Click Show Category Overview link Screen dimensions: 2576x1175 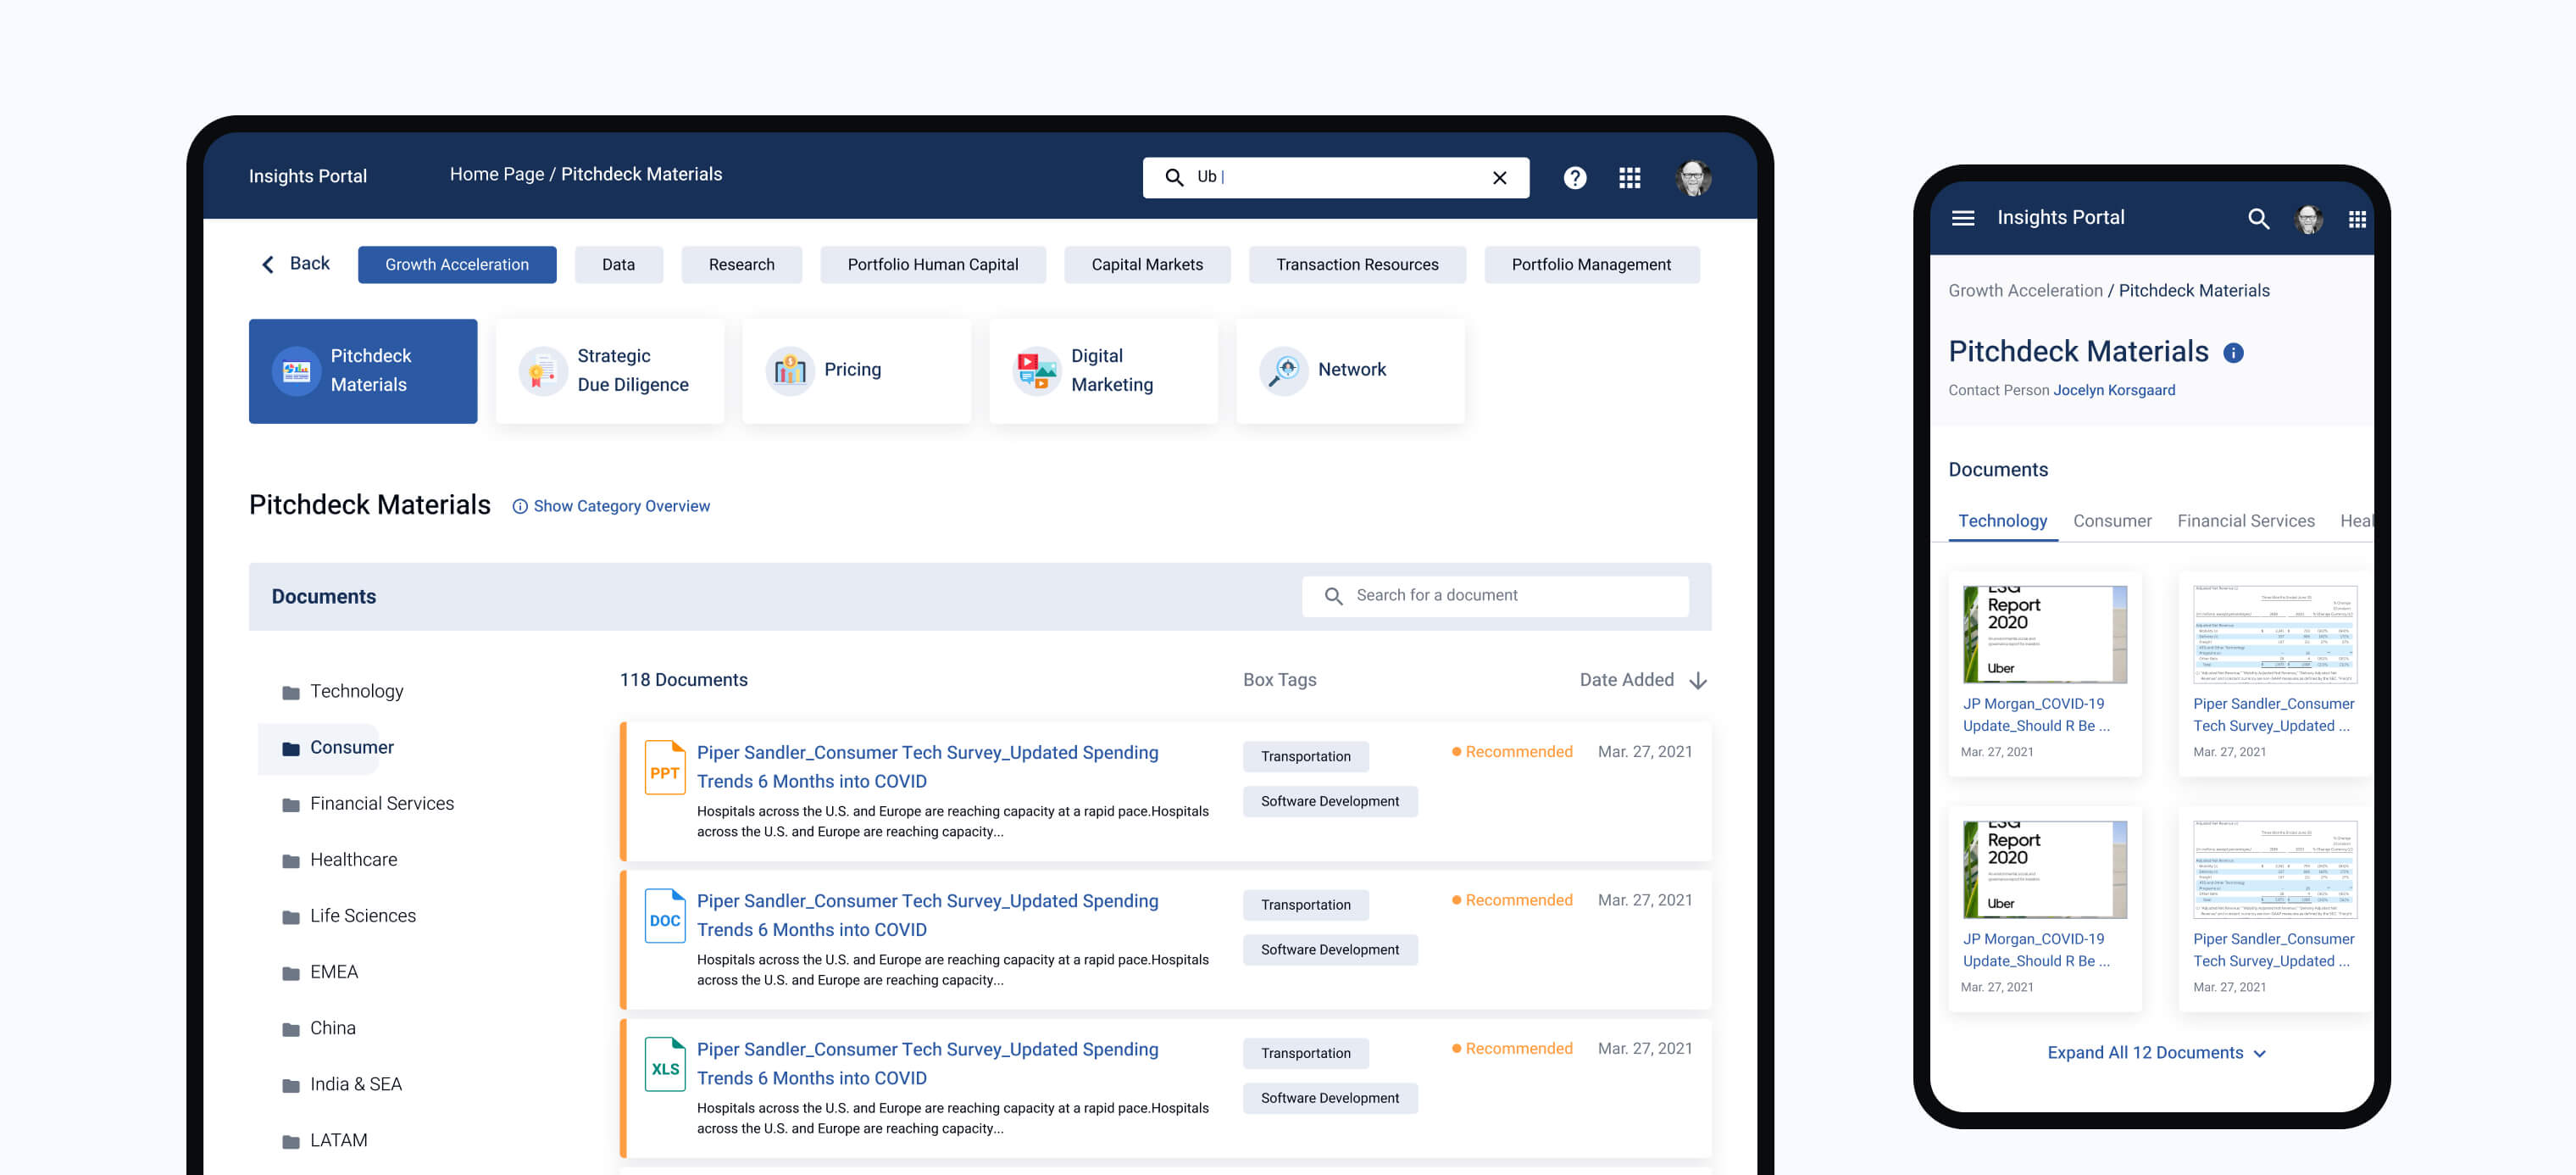(x=620, y=505)
